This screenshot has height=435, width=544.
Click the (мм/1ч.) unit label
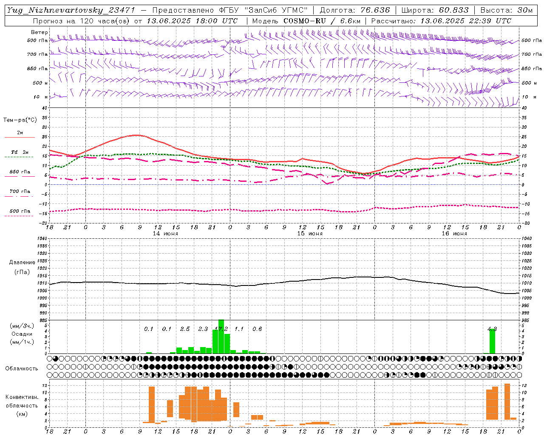(x=22, y=342)
